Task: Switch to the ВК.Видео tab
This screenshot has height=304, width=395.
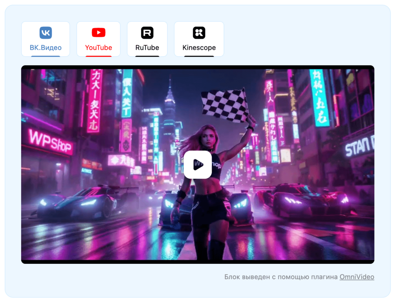Action: coord(46,39)
